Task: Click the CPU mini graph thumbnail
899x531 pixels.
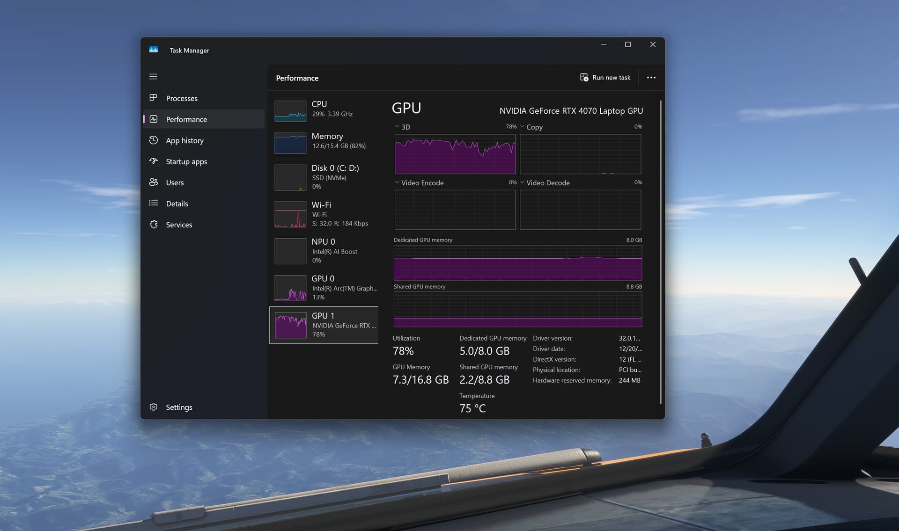Action: 290,111
